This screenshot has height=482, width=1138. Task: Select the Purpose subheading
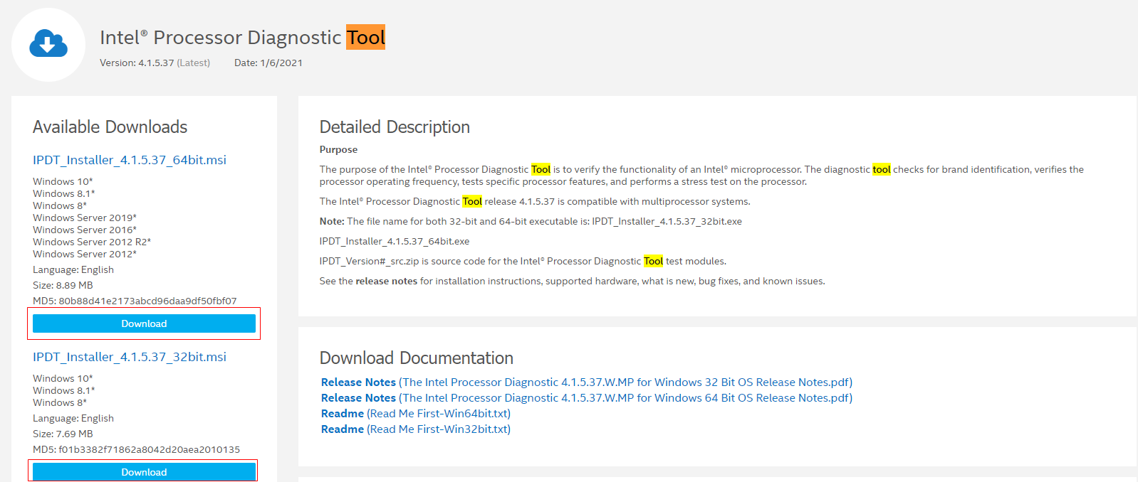pyautogui.click(x=339, y=150)
